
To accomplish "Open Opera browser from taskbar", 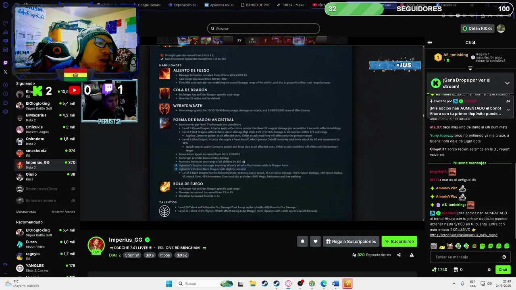I will 288,284.
